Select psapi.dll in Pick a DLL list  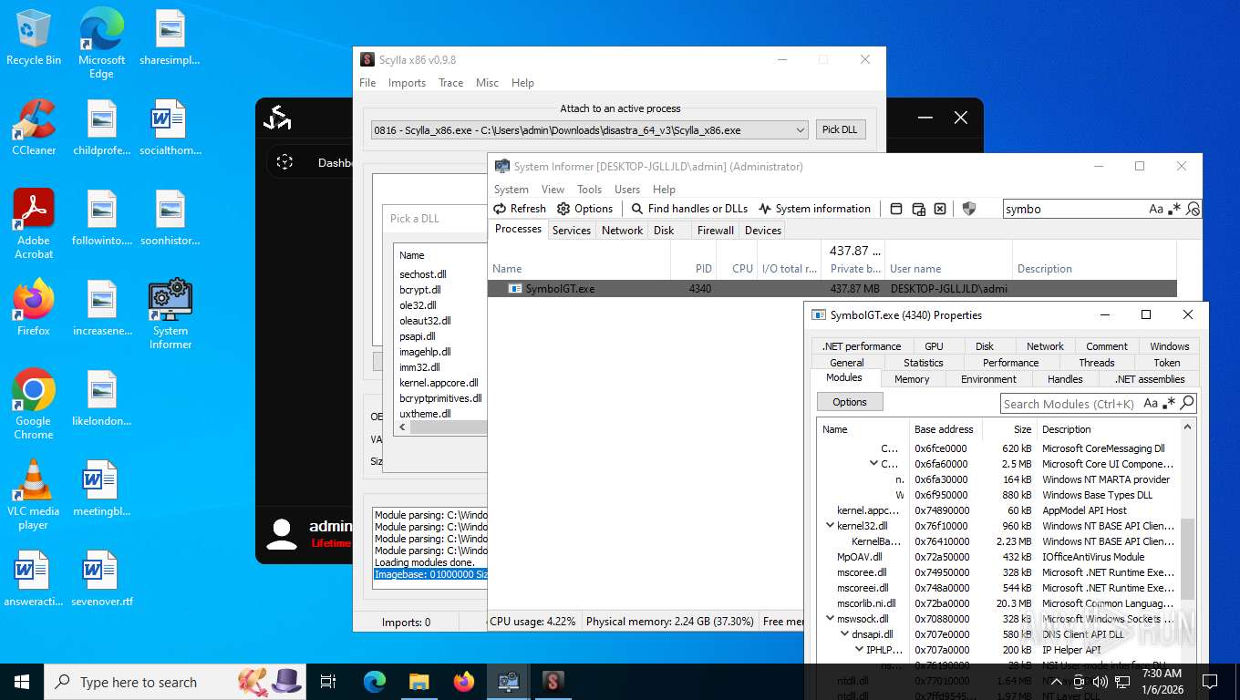[x=417, y=336]
